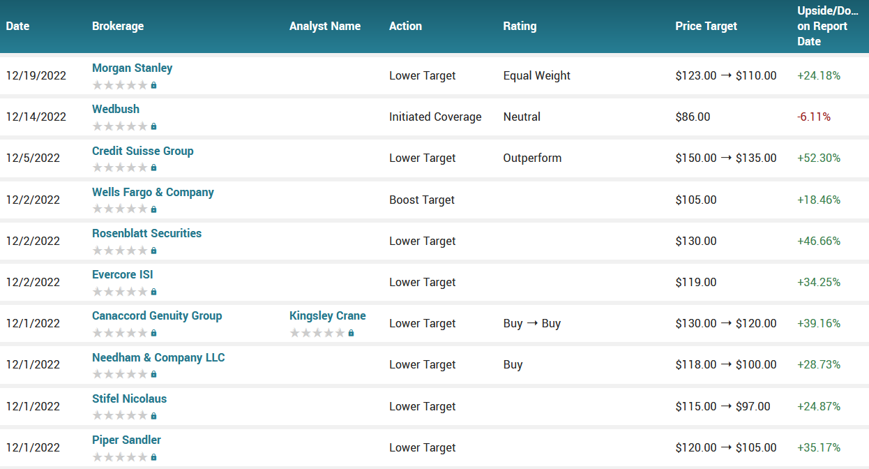The height and width of the screenshot is (469, 869).
Task: Click lock icon under Rosenblatt Securities
Action: [153, 251]
